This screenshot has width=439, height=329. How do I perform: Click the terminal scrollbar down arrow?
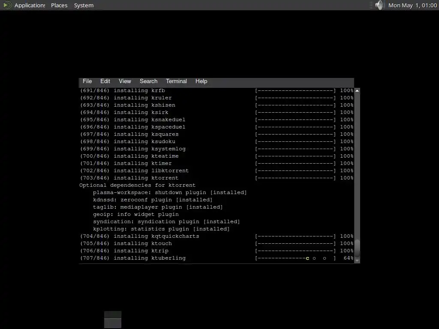(x=357, y=260)
